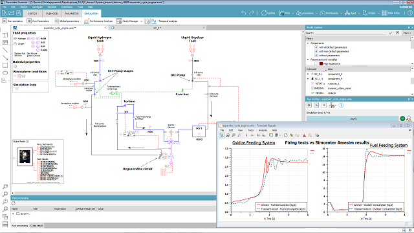Click the Run simulation icon
Image resolution: width=414 pixels, height=233 pixels.
5,21
